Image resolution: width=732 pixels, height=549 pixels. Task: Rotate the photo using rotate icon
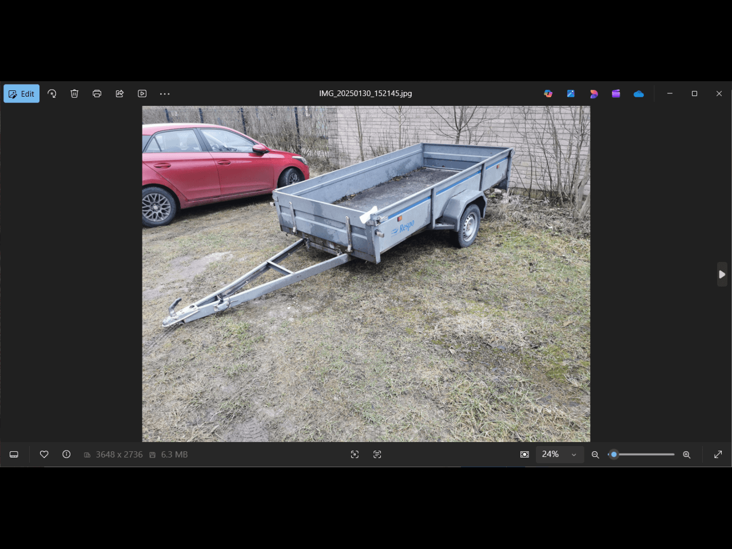(x=52, y=94)
